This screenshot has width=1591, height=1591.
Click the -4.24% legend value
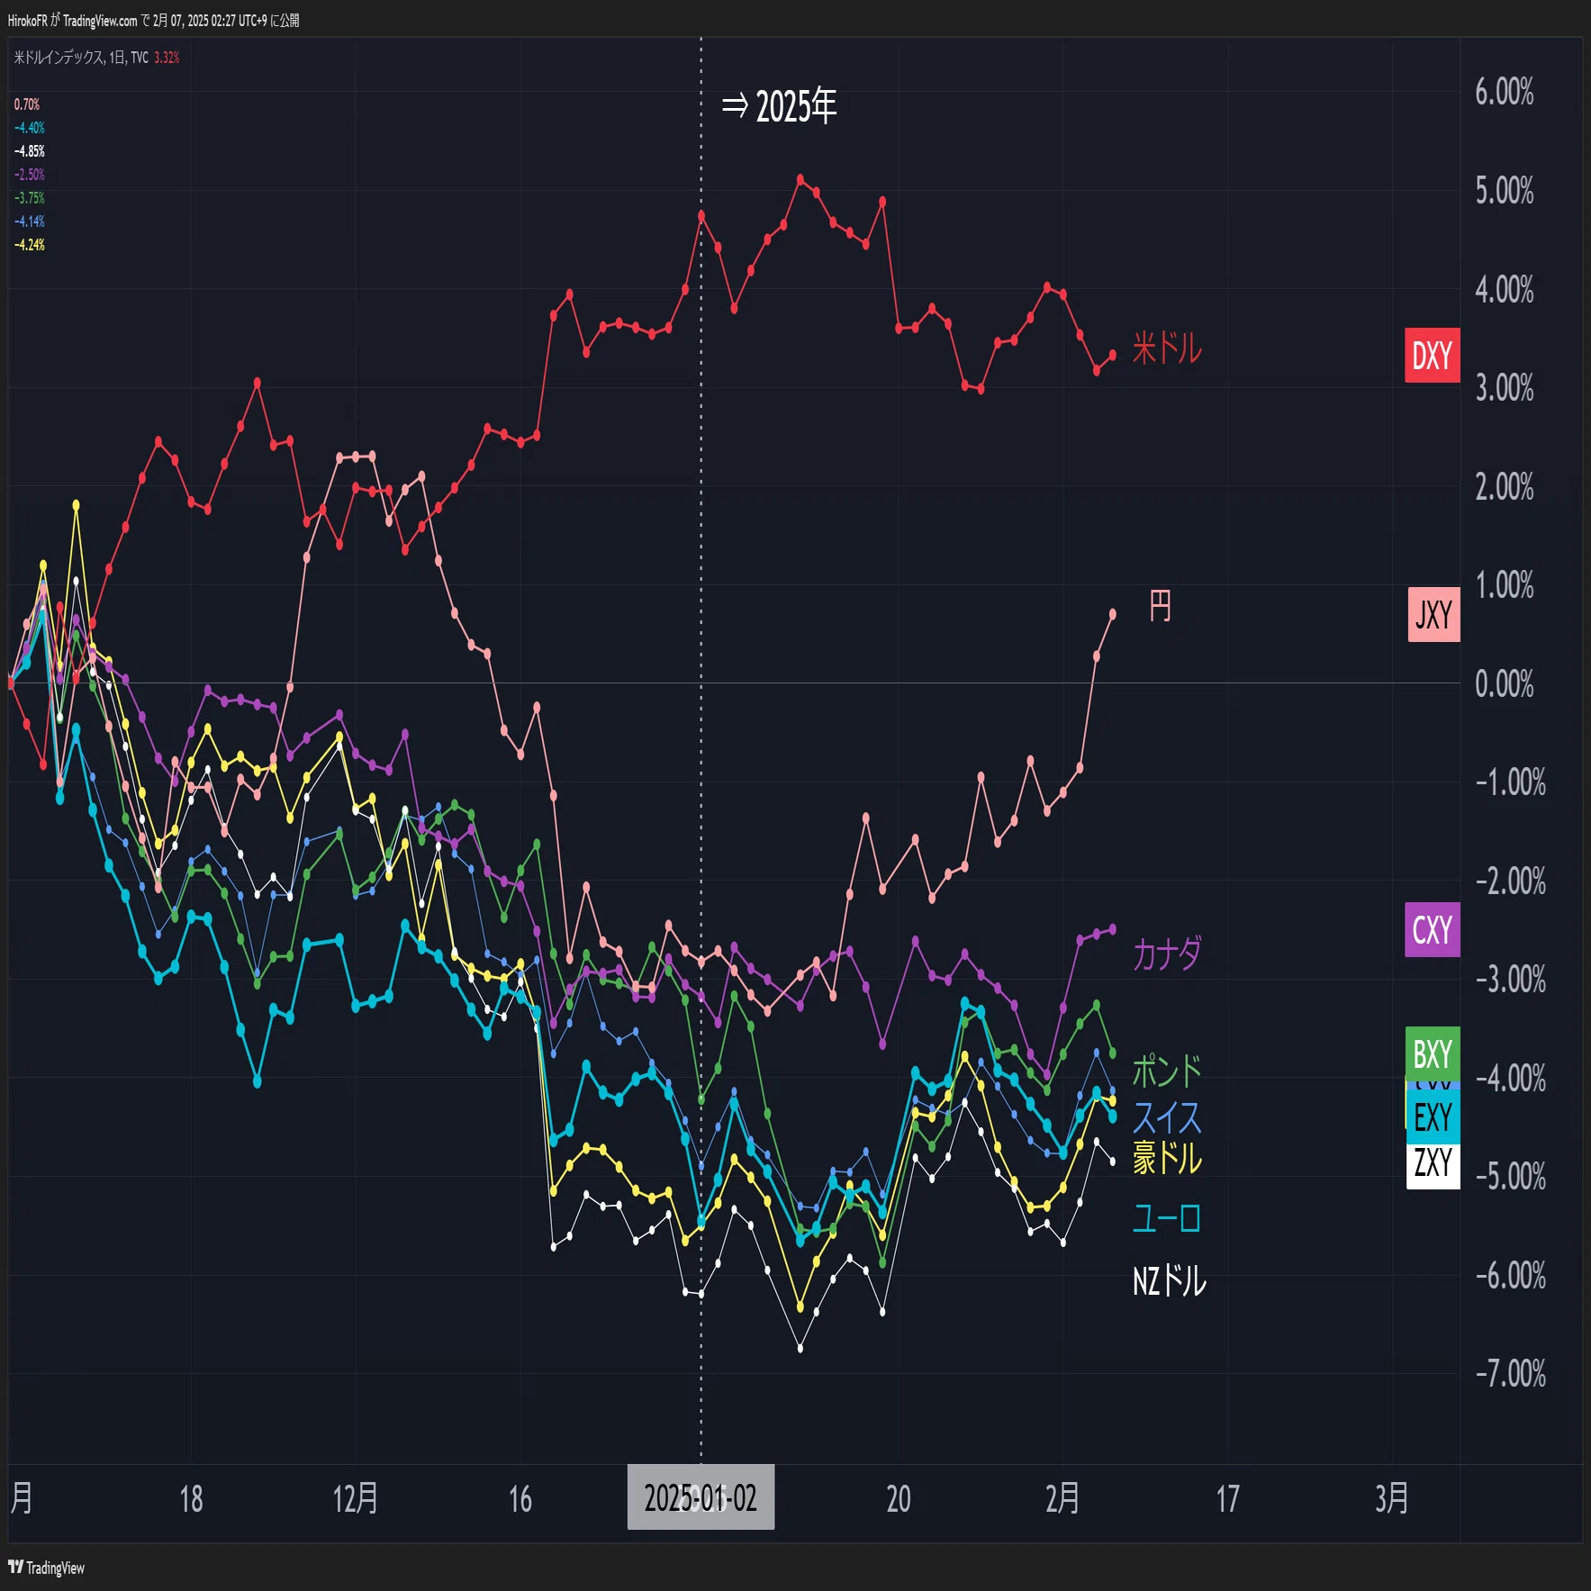[29, 245]
